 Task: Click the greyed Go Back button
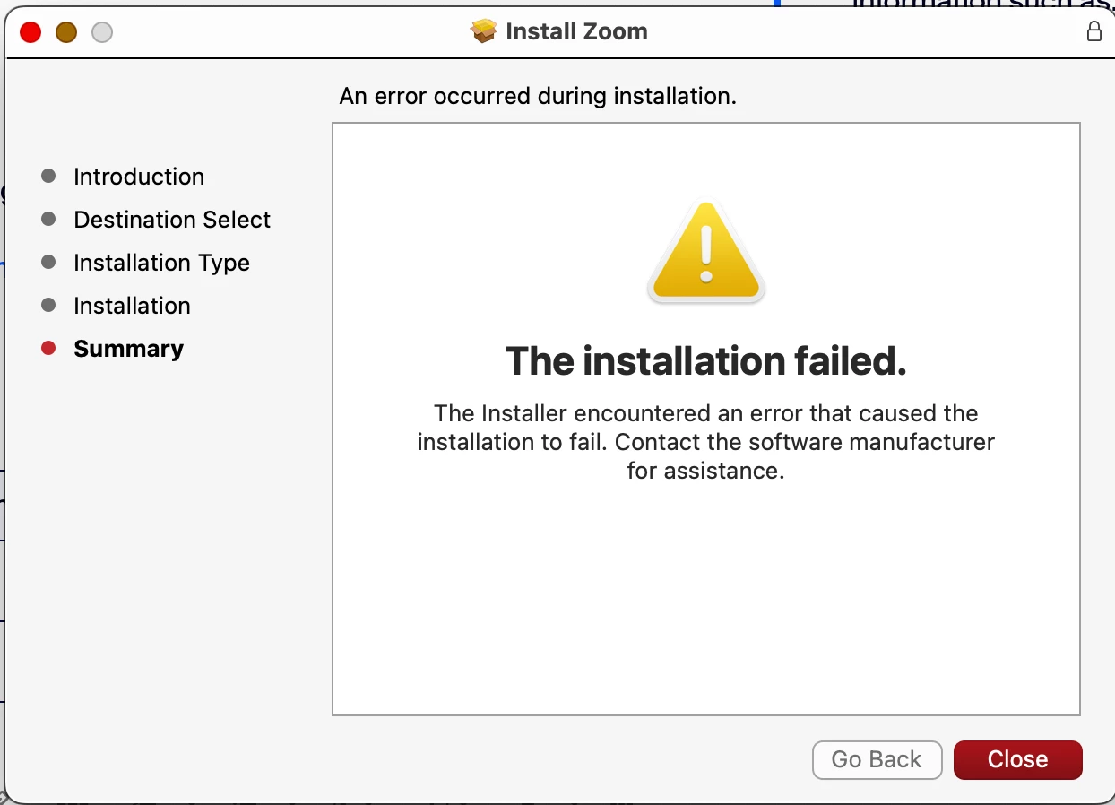point(877,759)
